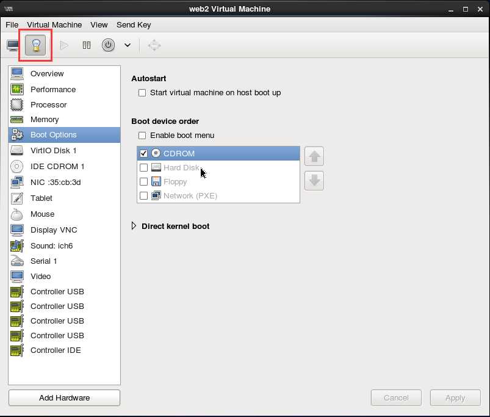Select VirtIO Disk 1 entry
Screen dimensions: 490x417
(x=64, y=150)
